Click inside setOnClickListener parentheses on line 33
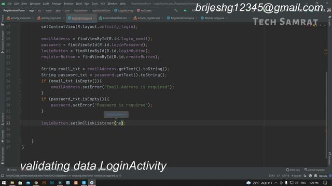 tap(119, 123)
